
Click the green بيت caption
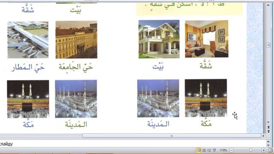point(75,10)
